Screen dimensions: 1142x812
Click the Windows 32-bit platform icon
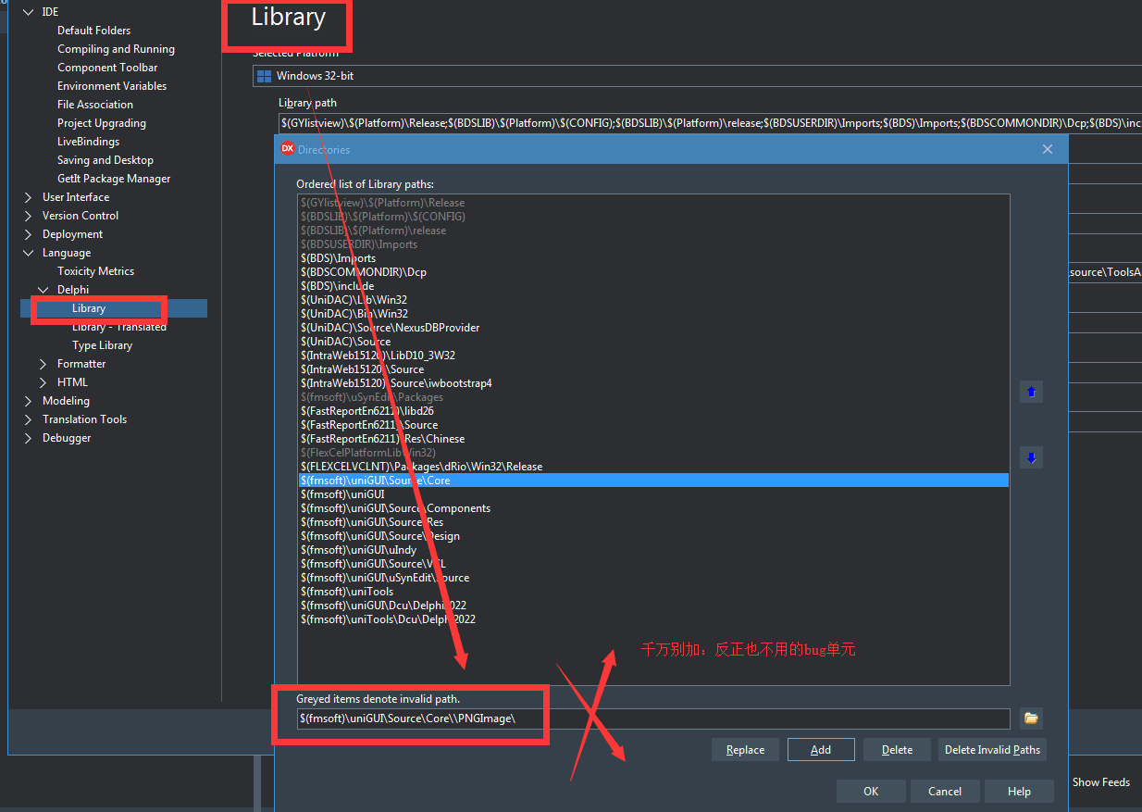[263, 75]
